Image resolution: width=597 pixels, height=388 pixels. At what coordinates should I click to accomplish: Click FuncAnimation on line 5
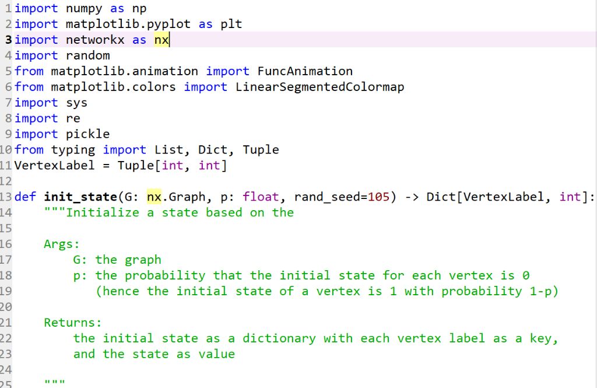click(x=305, y=71)
